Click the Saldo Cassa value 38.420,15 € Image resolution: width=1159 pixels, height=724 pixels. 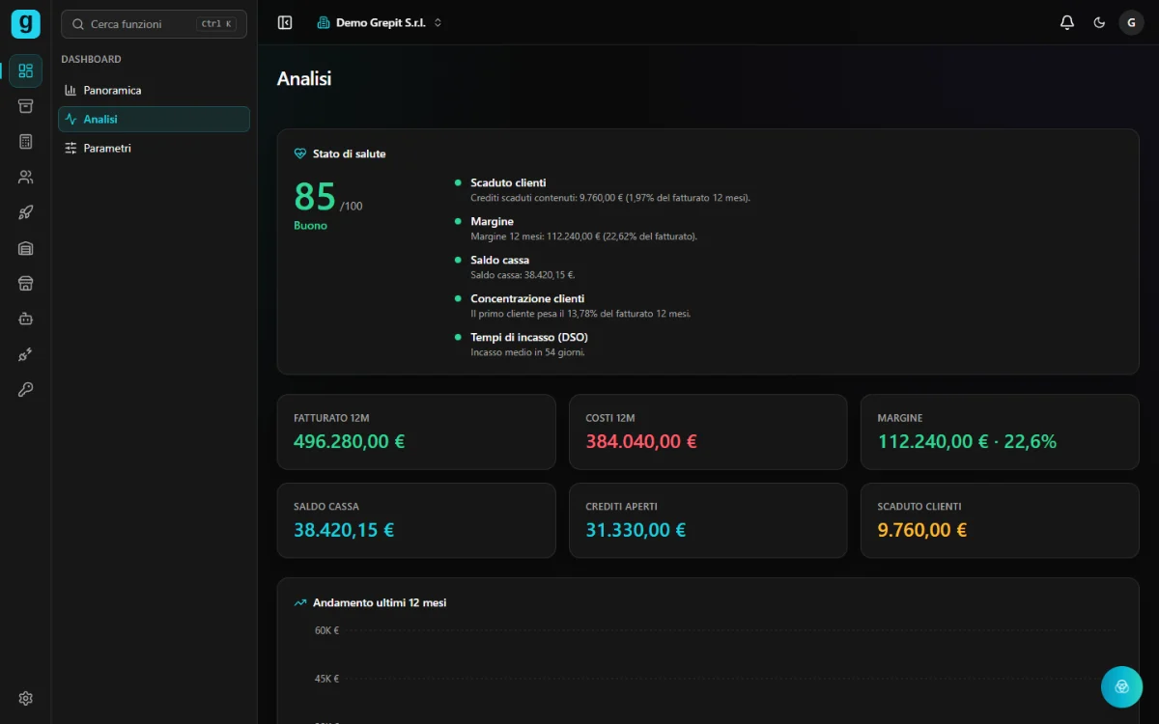(x=344, y=530)
